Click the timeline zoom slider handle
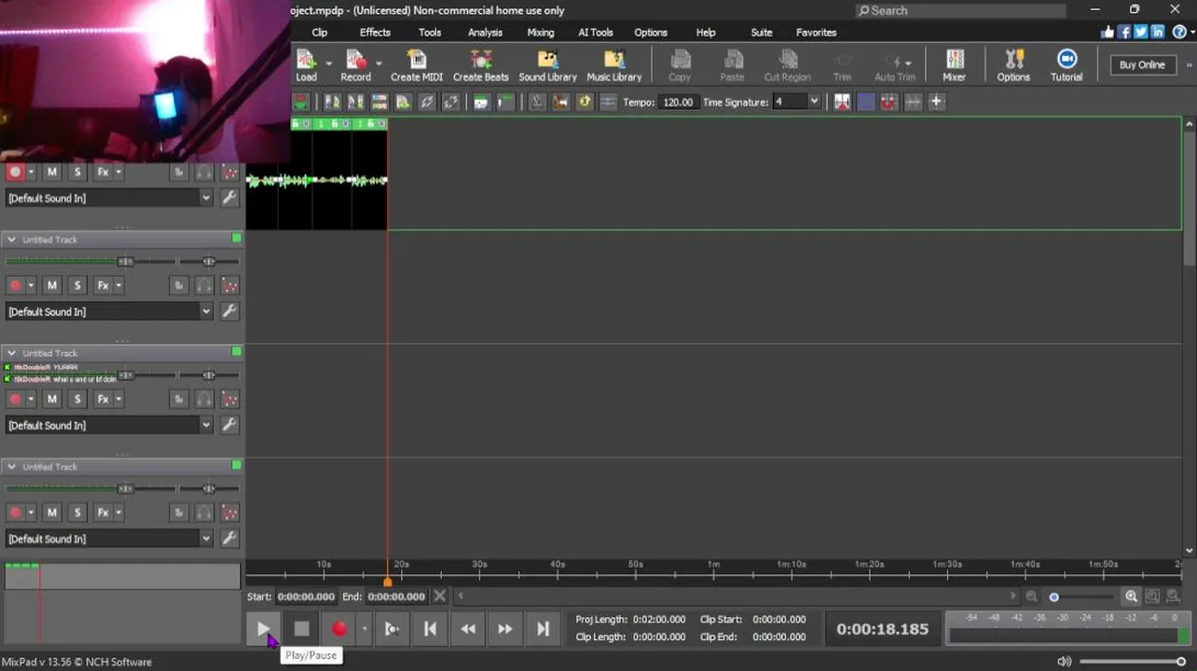This screenshot has height=671, width=1197. pos(1054,596)
